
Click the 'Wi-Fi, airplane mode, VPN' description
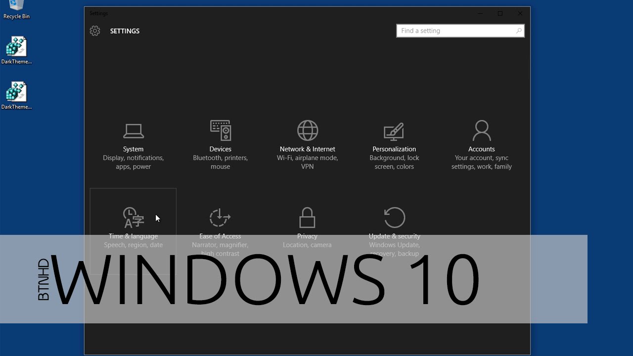307,162
